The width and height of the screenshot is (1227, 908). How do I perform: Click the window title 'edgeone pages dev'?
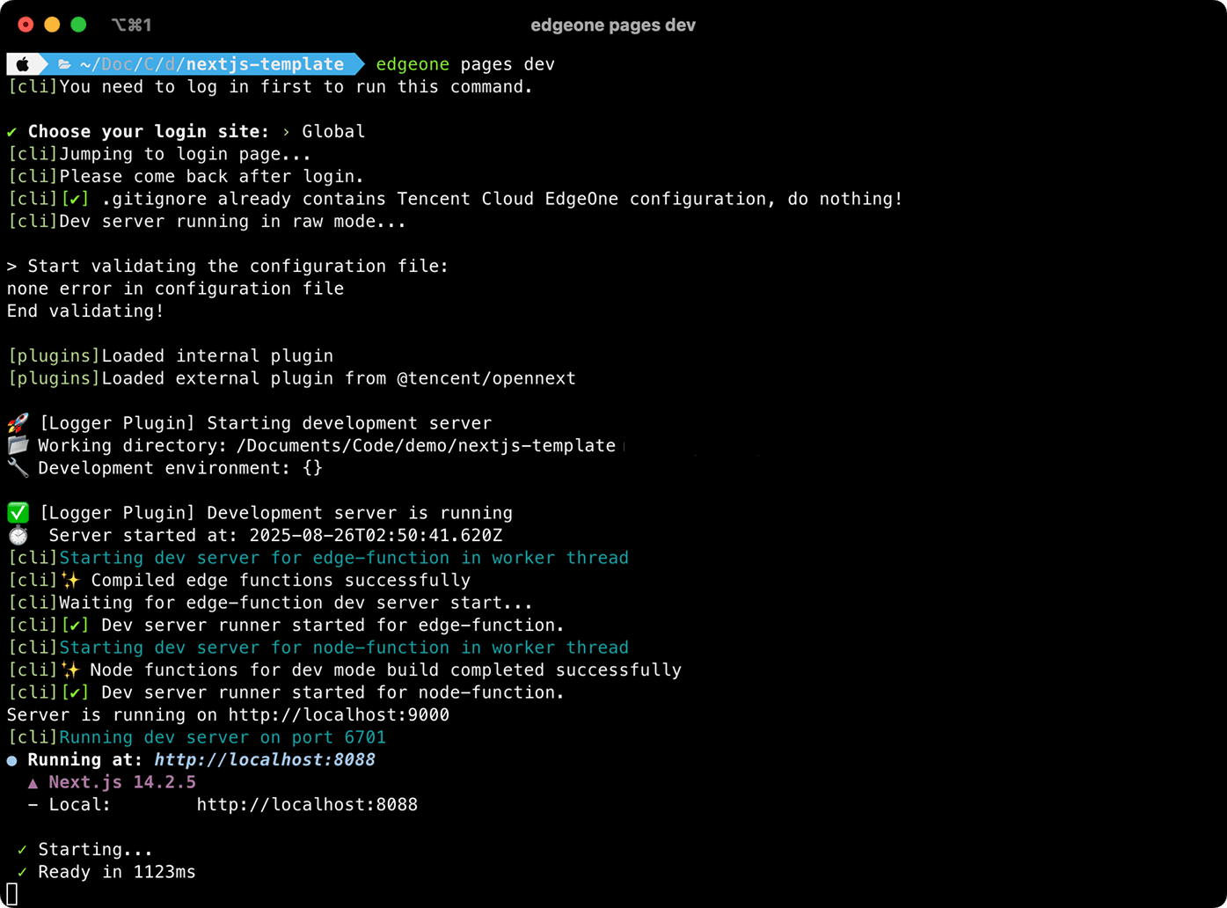click(x=613, y=26)
